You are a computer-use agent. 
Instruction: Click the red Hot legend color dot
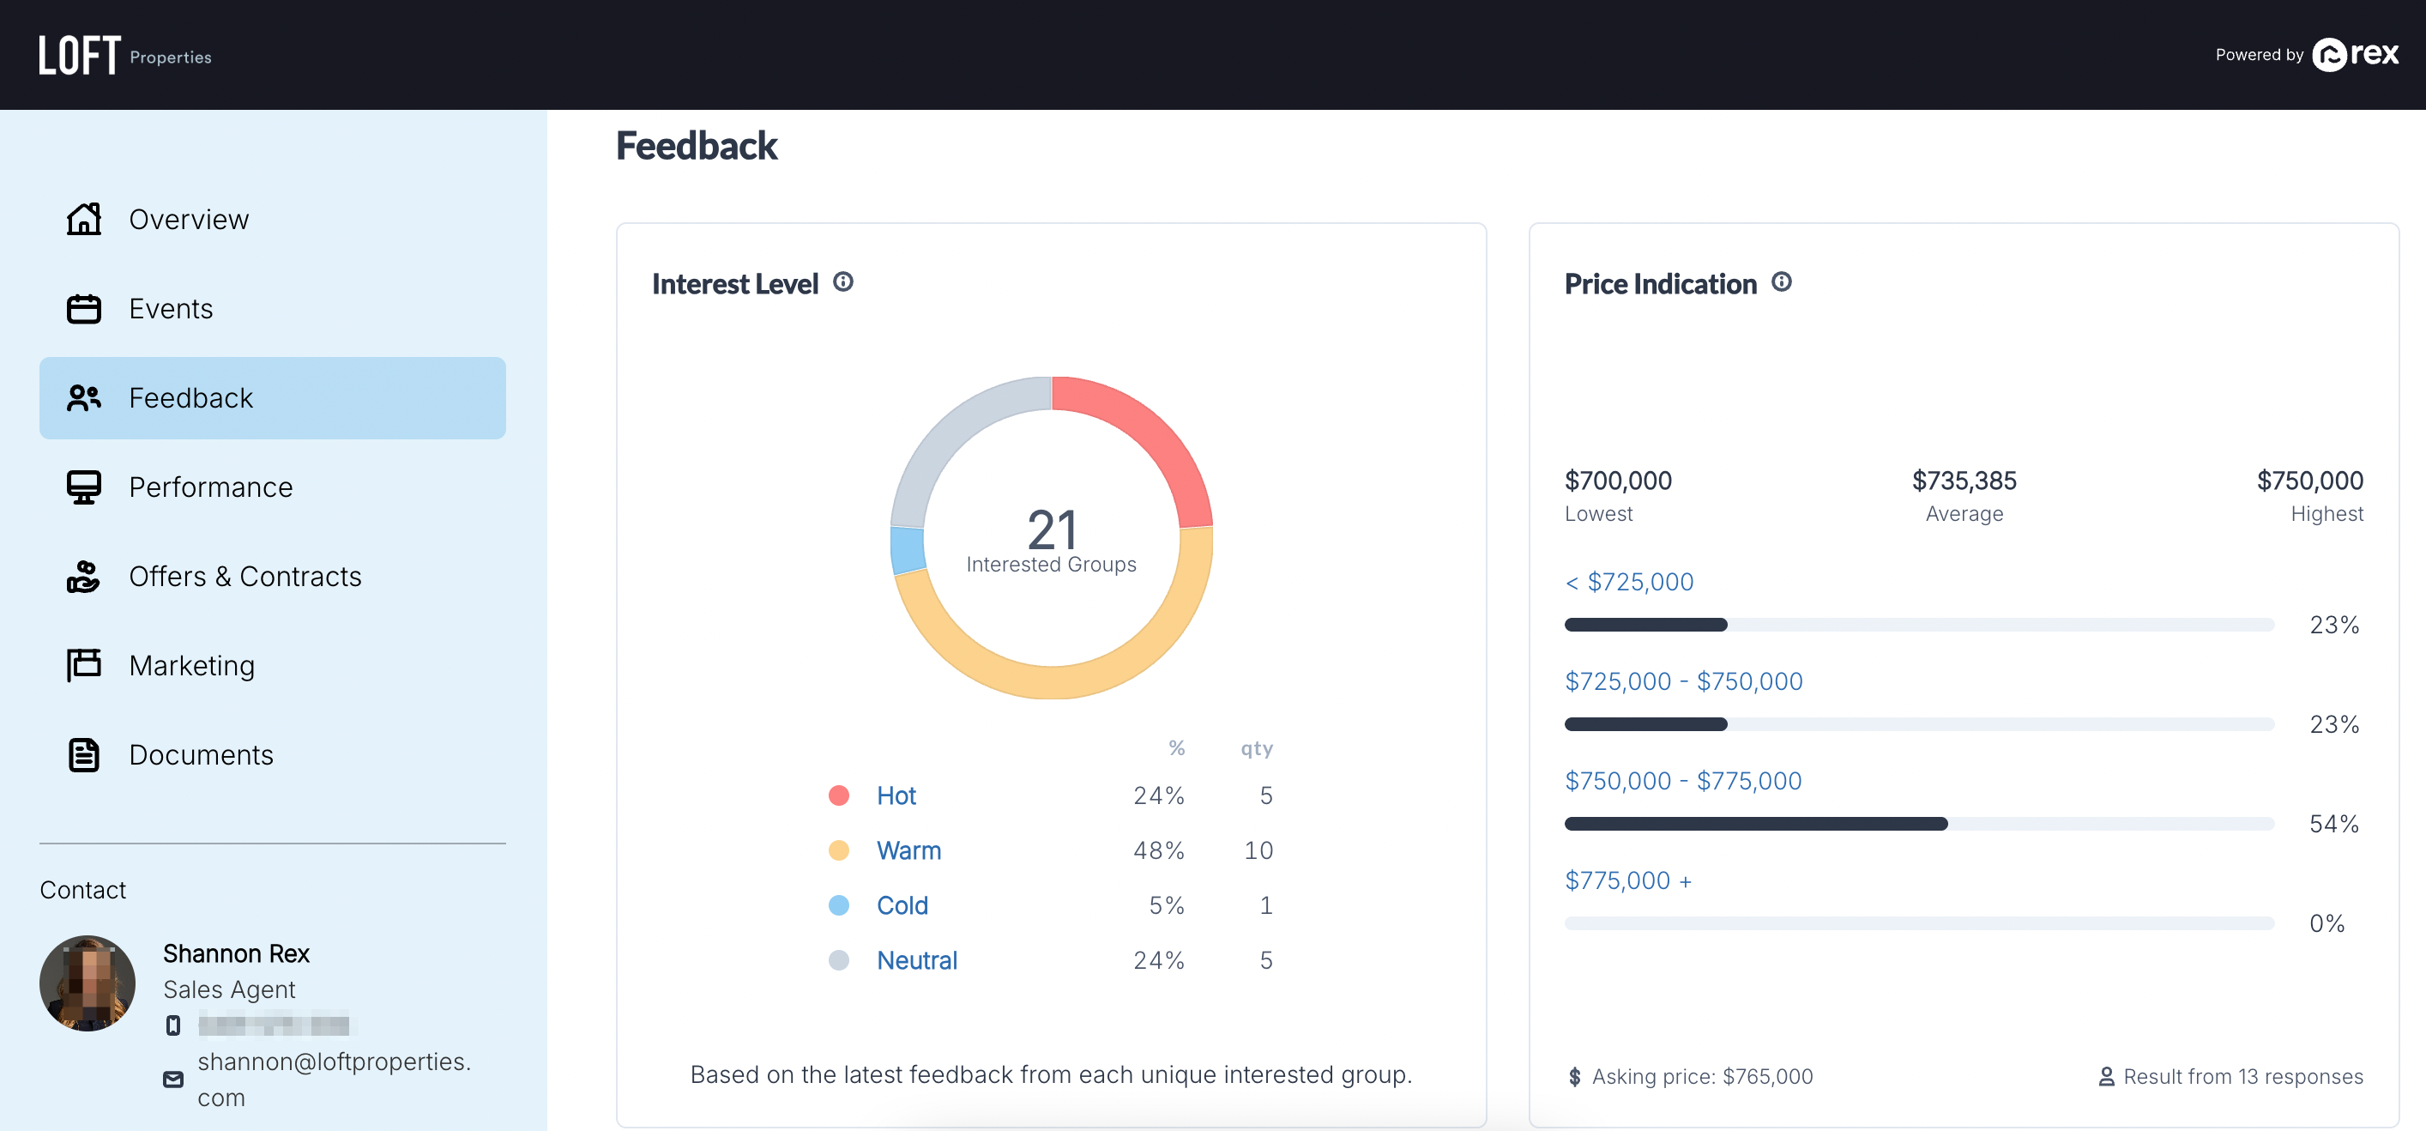click(838, 795)
